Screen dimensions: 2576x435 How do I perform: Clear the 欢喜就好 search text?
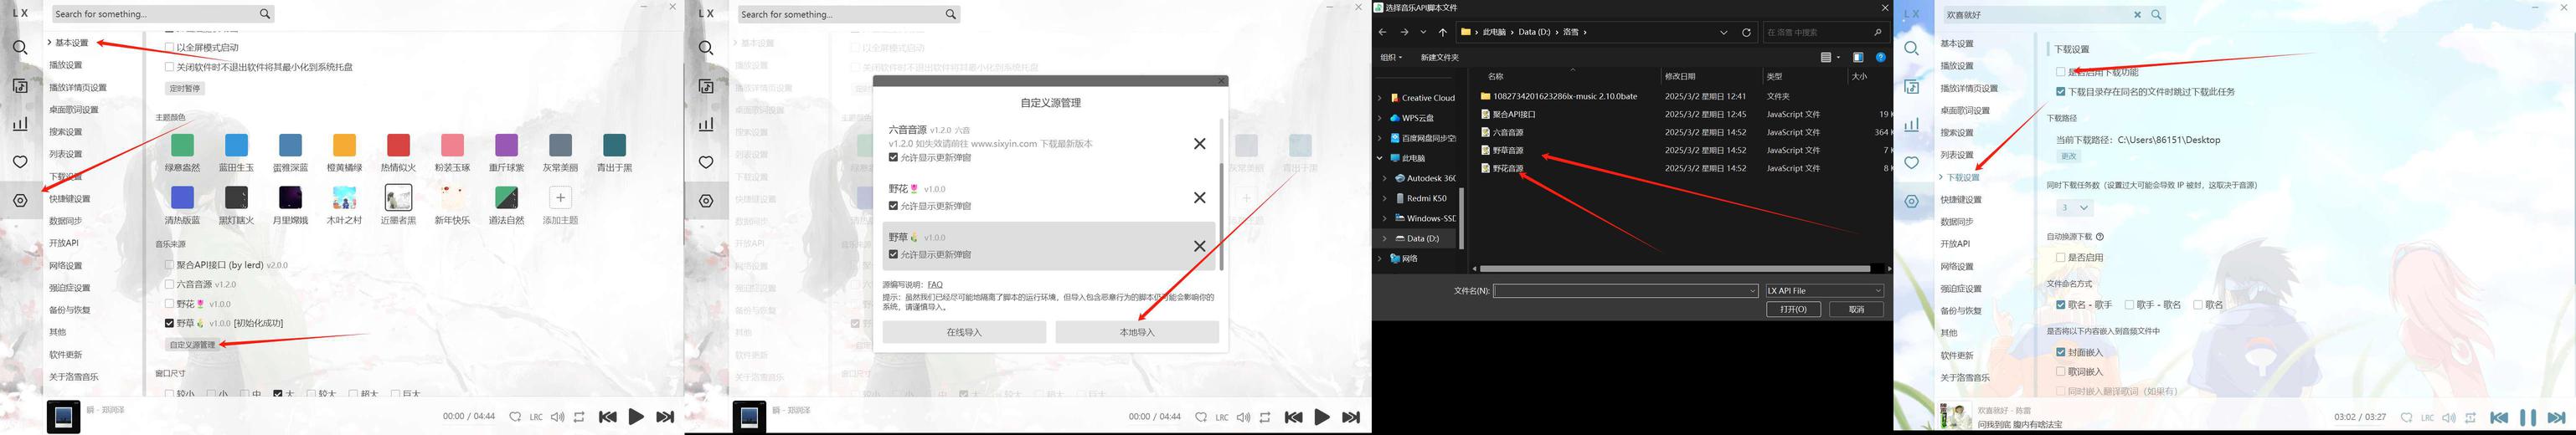coord(2138,15)
